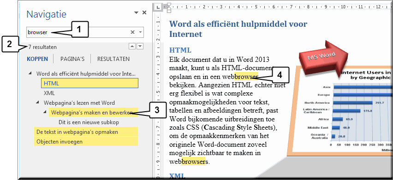Click the '7 resultaten' status text

point(42,47)
